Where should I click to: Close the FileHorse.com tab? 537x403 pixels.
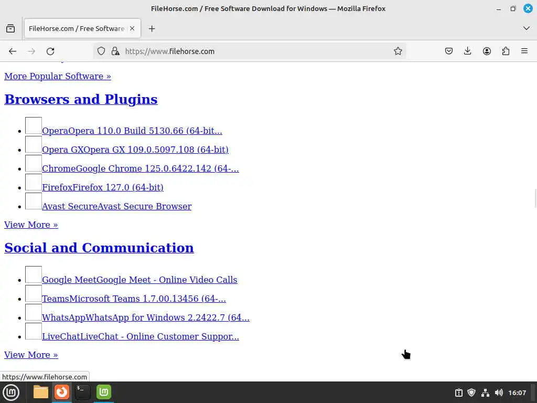132,28
